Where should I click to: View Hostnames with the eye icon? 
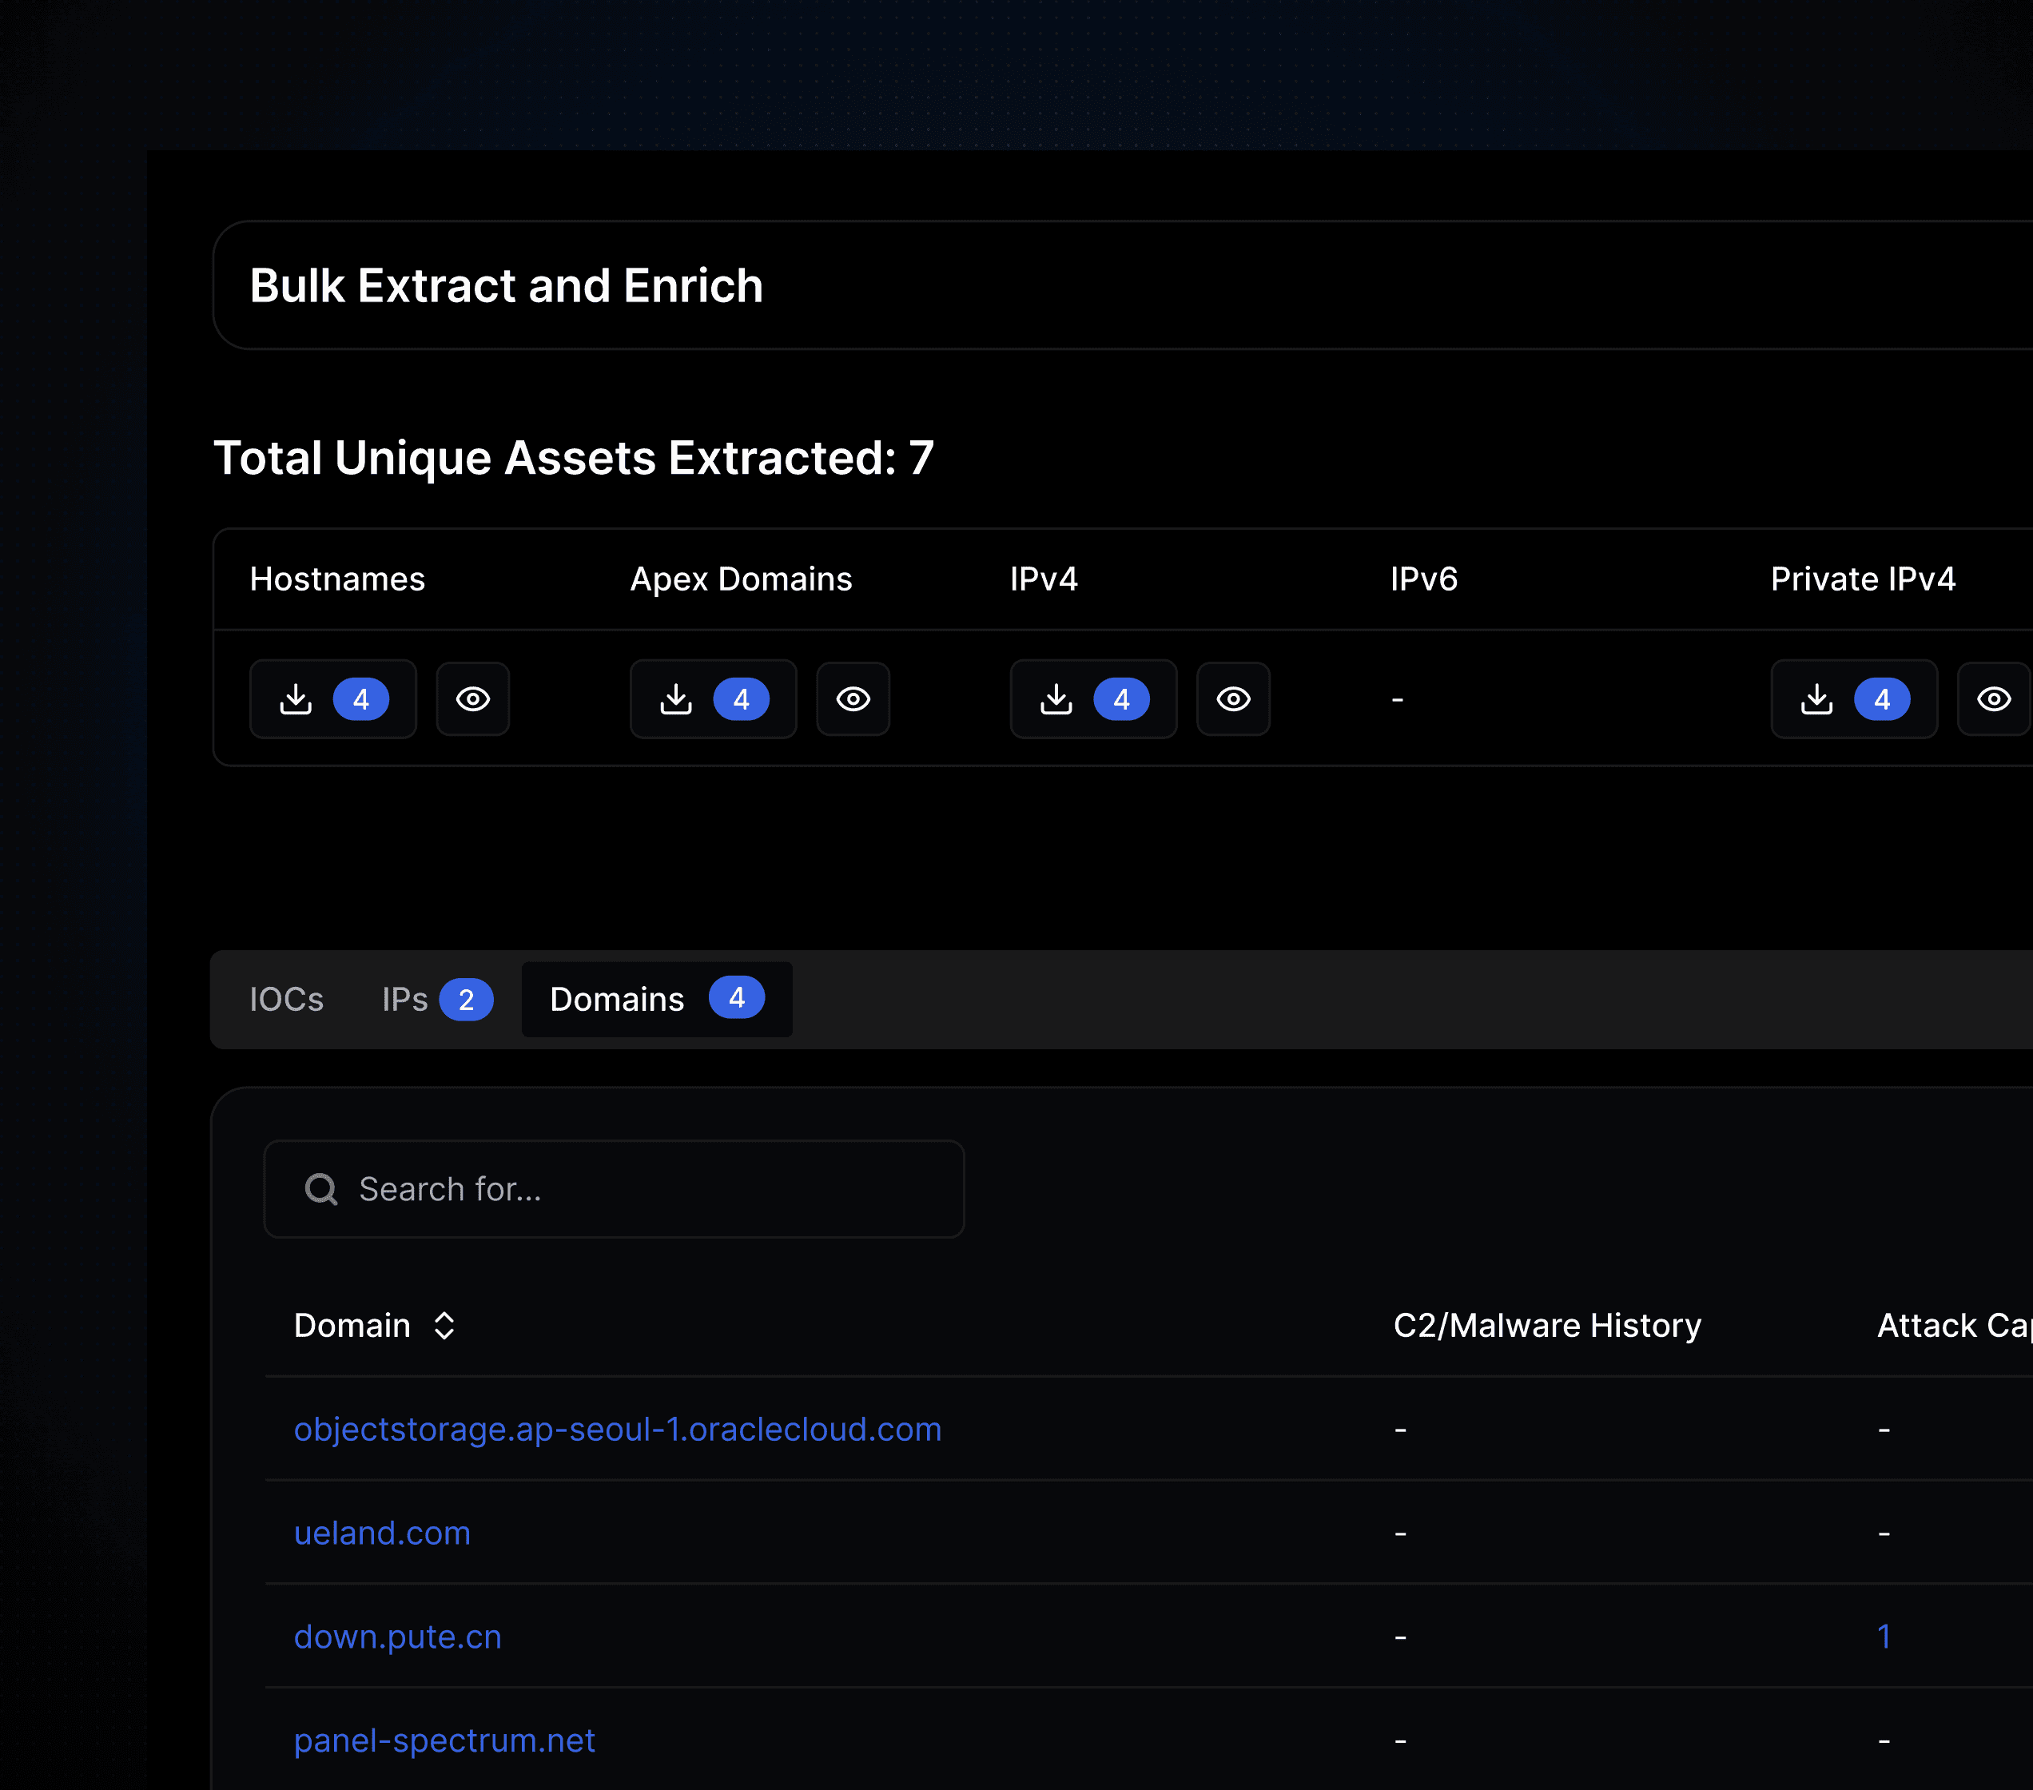[473, 699]
